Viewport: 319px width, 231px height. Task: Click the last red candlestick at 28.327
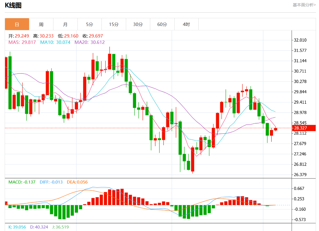tap(276, 129)
